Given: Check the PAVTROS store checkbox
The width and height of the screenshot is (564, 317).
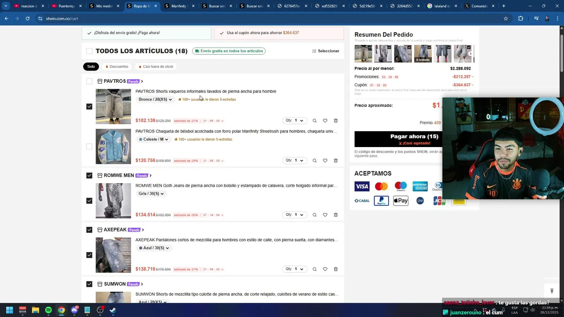Looking at the screenshot, I should coord(89,81).
